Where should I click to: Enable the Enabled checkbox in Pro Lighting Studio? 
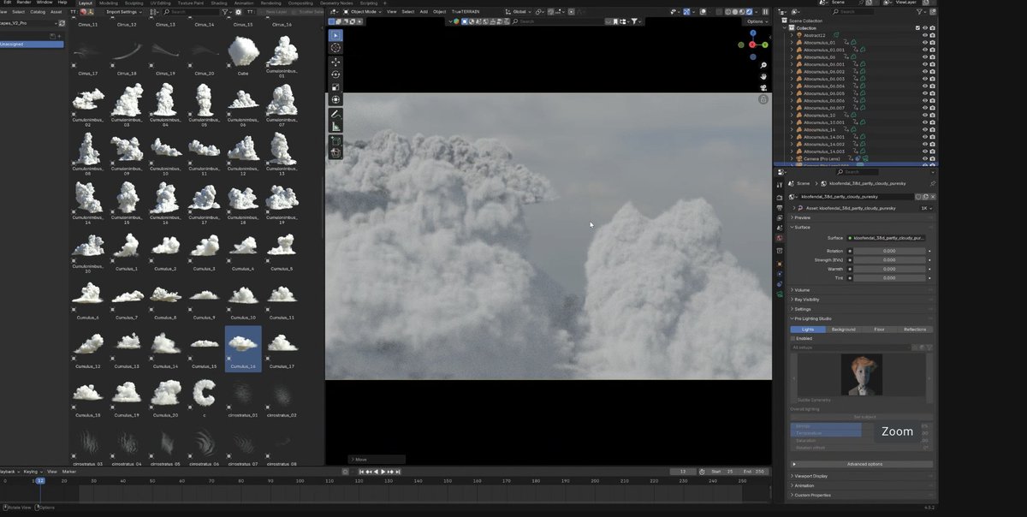coord(793,338)
